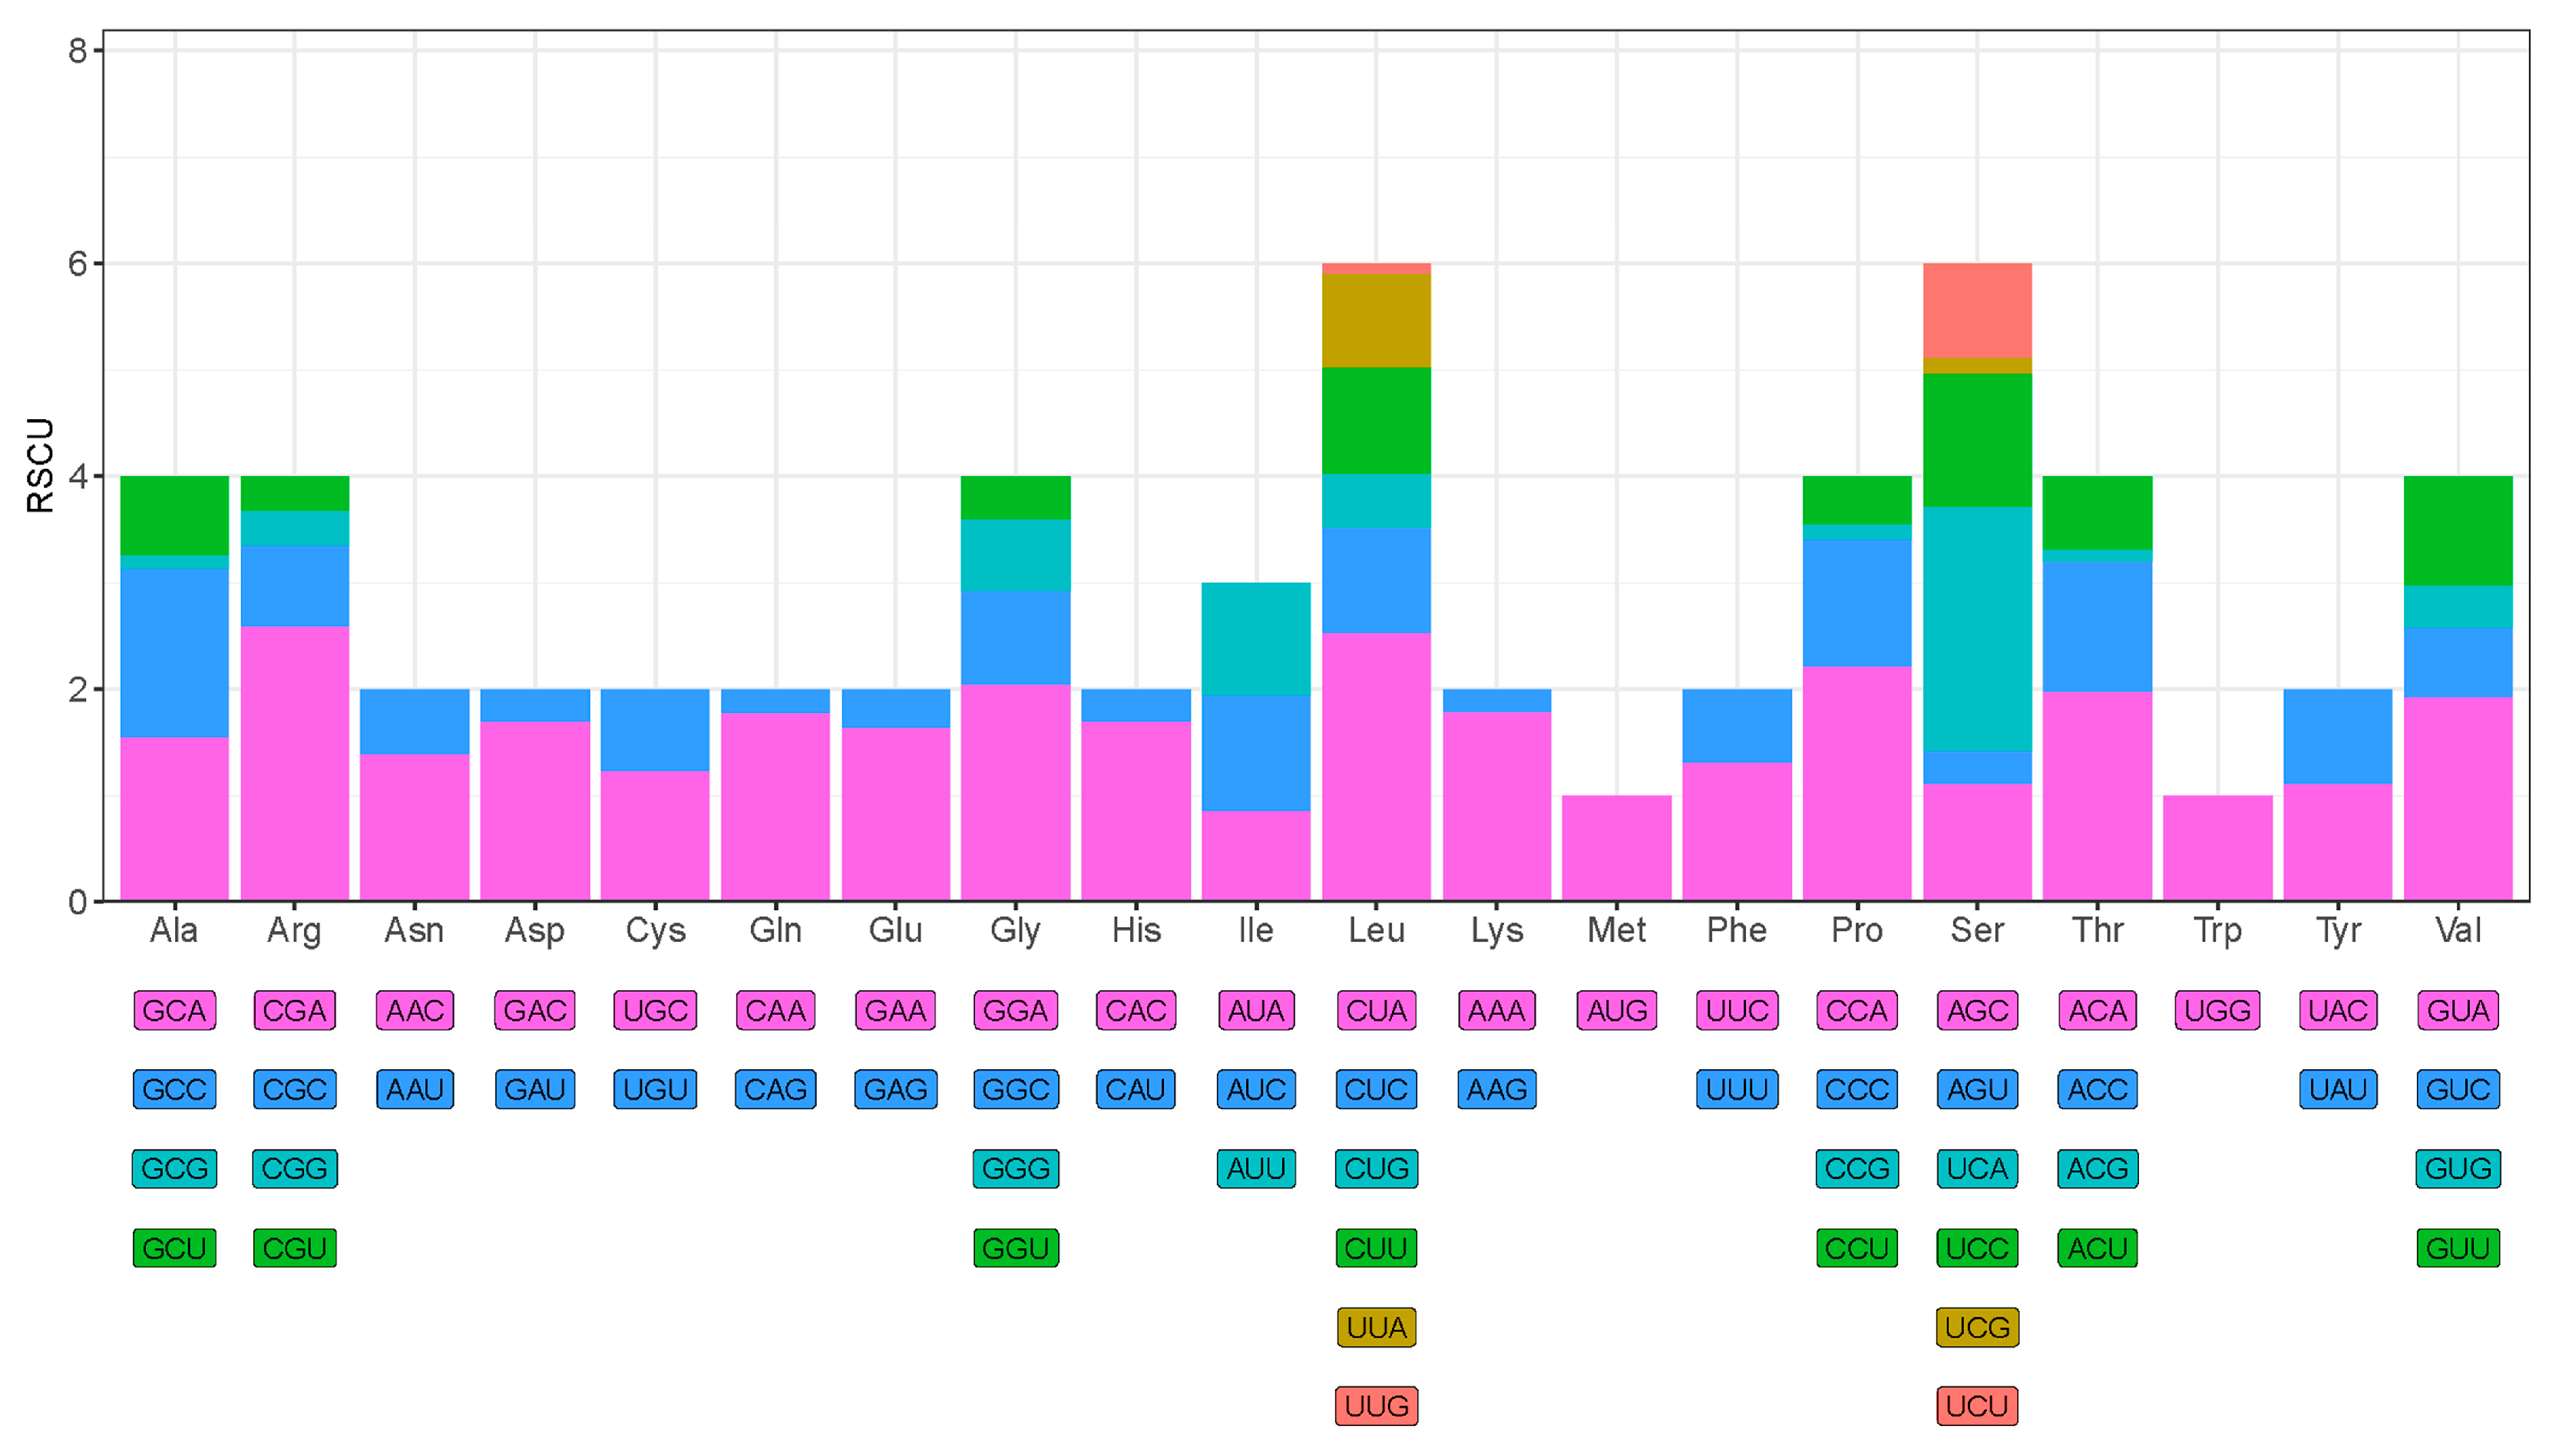Click the GCA codon label
Image resolution: width=2559 pixels, height=1456 pixels.
(x=174, y=1010)
